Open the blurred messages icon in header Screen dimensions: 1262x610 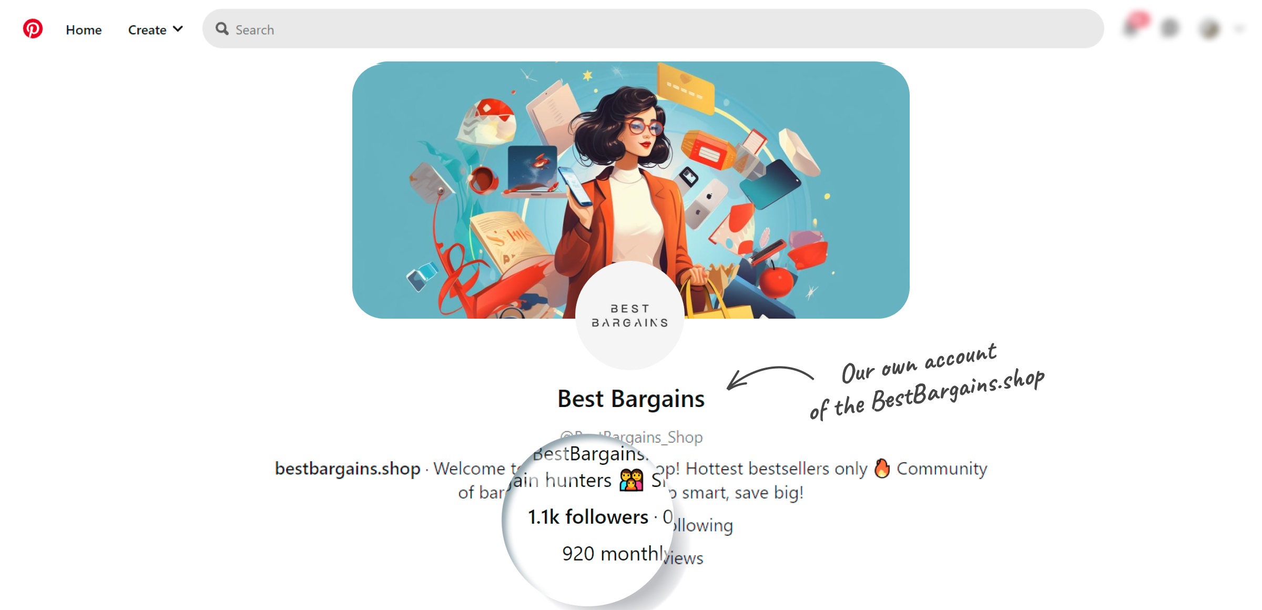point(1170,28)
